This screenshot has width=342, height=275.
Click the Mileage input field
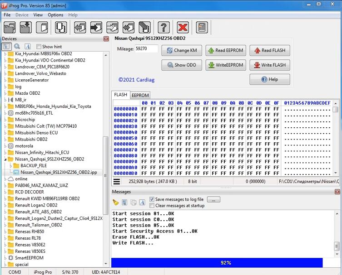146,49
